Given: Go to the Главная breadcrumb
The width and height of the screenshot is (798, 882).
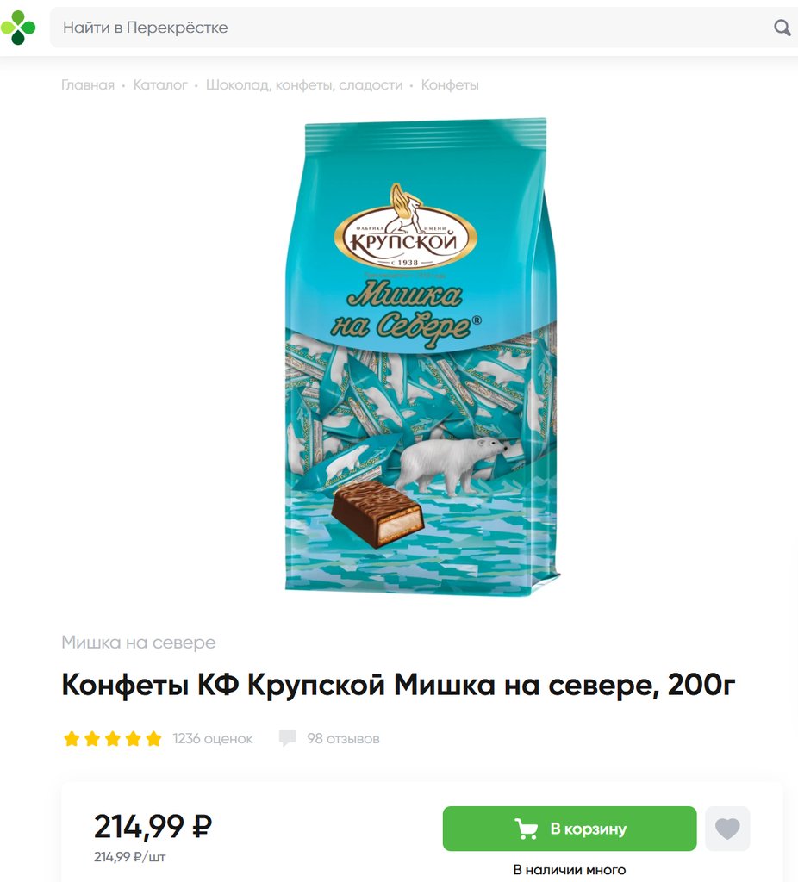Looking at the screenshot, I should 88,85.
